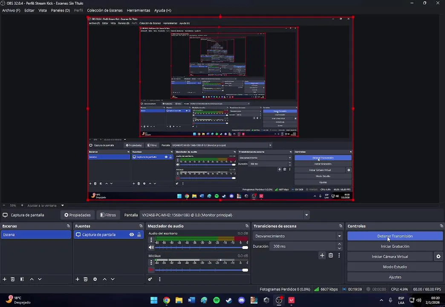The height and width of the screenshot is (307, 445).
Task: Increase transition duration with up arrow
Action: click(x=339, y=244)
